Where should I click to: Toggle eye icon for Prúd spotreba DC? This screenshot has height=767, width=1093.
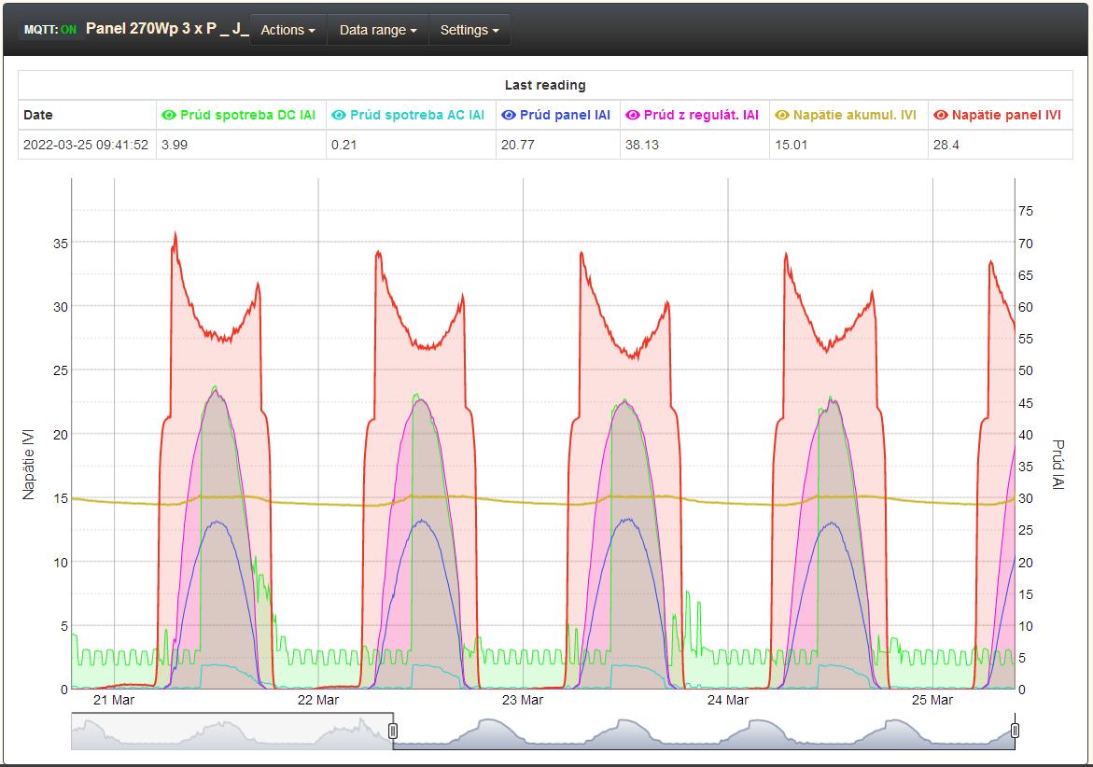point(169,116)
